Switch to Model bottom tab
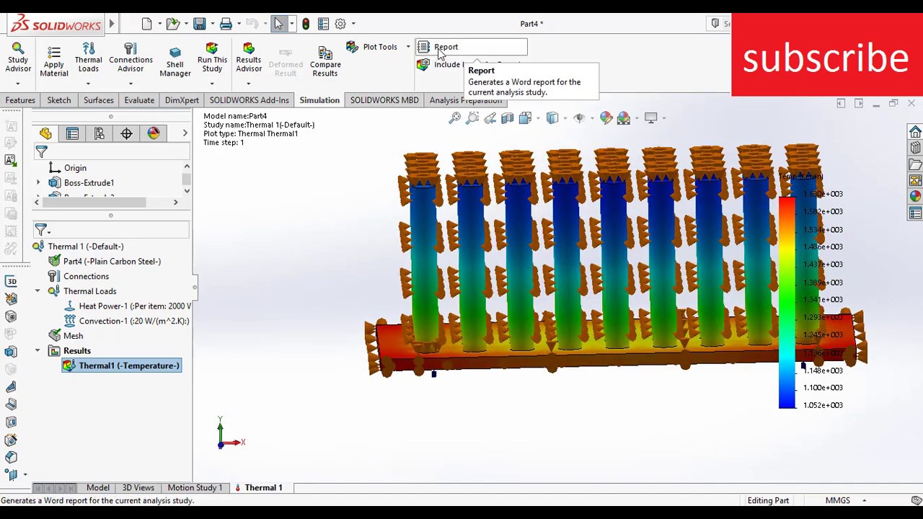Screen dimensions: 923x519 pyautogui.click(x=98, y=488)
